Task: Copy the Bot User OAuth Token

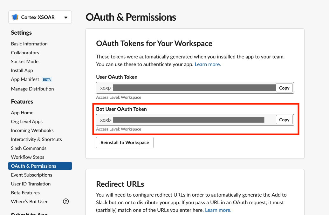Action: click(x=284, y=120)
